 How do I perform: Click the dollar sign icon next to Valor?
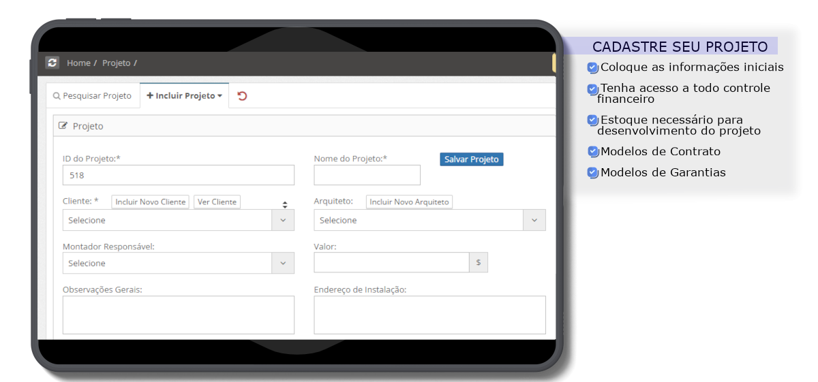coord(478,262)
